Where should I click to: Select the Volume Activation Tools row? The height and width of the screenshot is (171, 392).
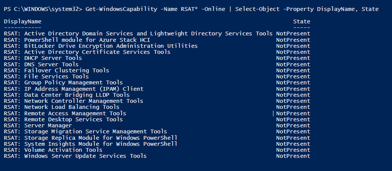pyautogui.click(x=157, y=150)
